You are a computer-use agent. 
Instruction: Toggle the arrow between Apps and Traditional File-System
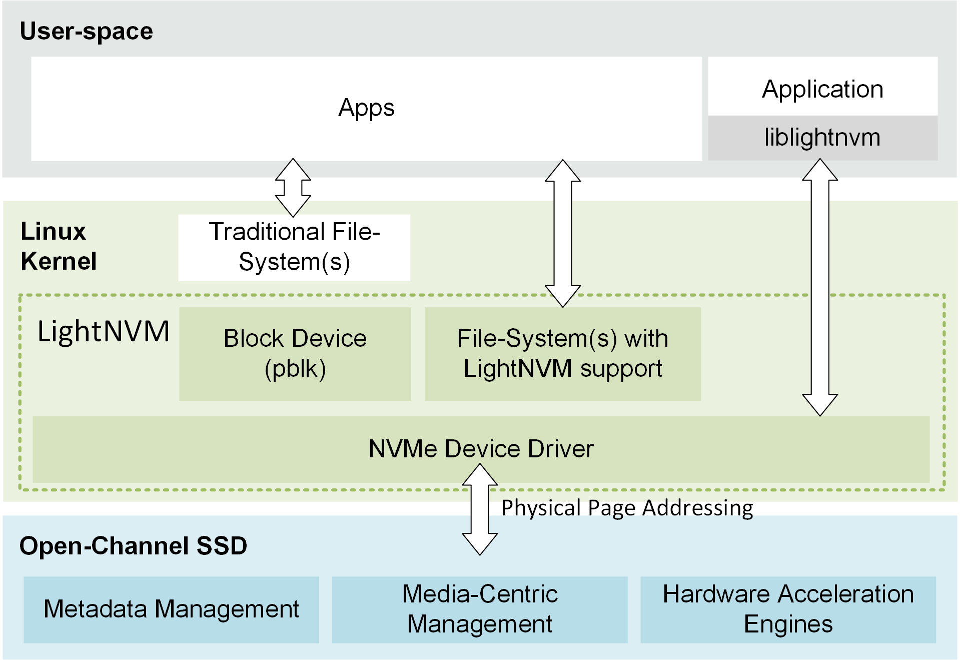point(293,189)
